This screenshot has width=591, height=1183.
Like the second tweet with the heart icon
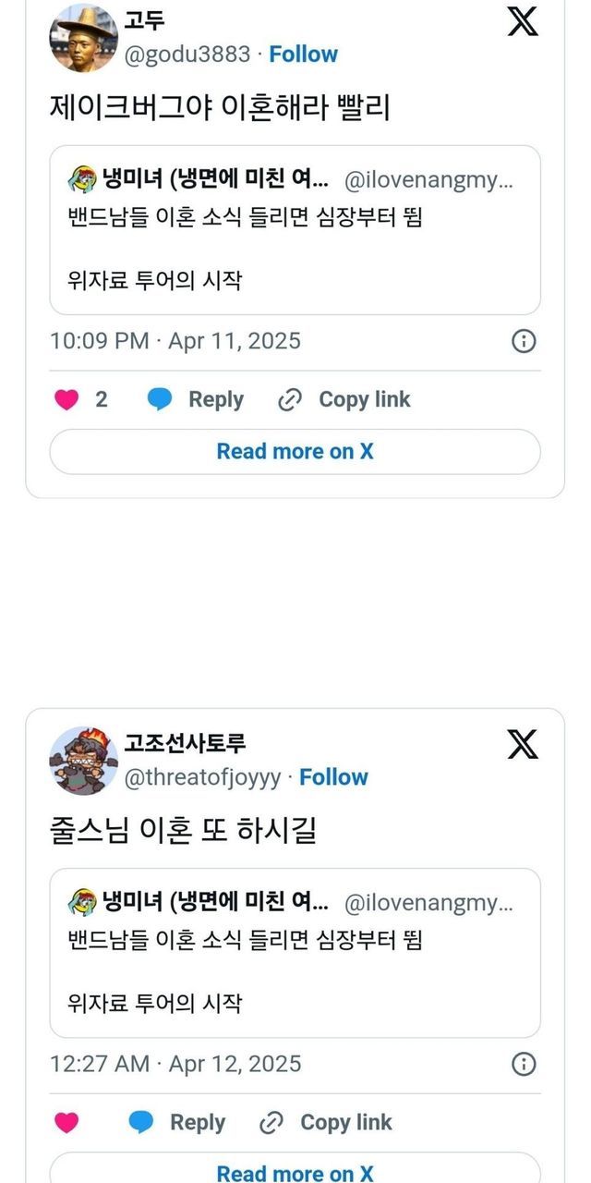[x=66, y=1122]
